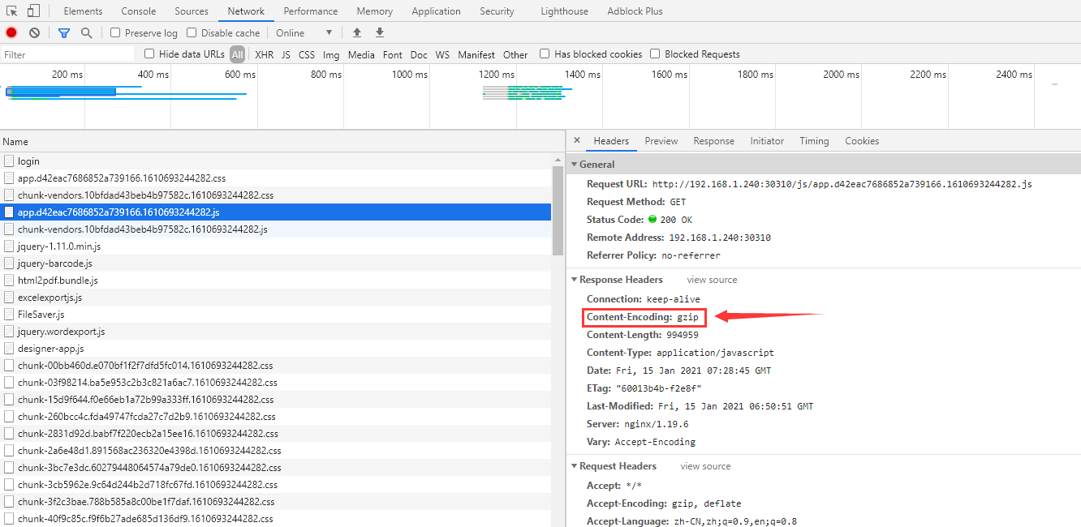
Task: Filter requests by Manifest type
Action: pos(476,54)
